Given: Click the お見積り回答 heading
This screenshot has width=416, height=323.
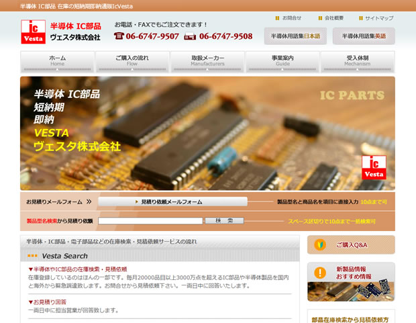Looking at the screenshot, I should tap(47, 302).
